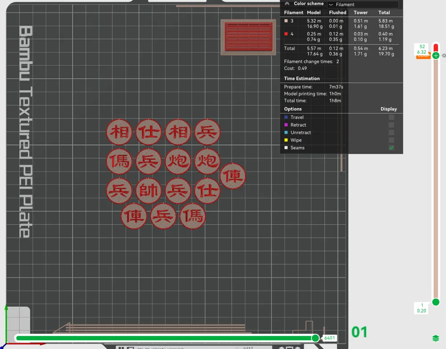Open the Filament color scheme dropdown
The height and width of the screenshot is (349, 446).
362,4
